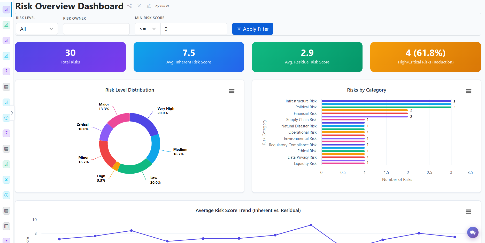
Task: Open the Risk Level Distribution chart hamburger menu
Action: coord(232,91)
